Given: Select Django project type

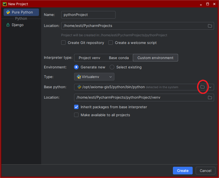Looking at the screenshot, I should click(x=18, y=25).
